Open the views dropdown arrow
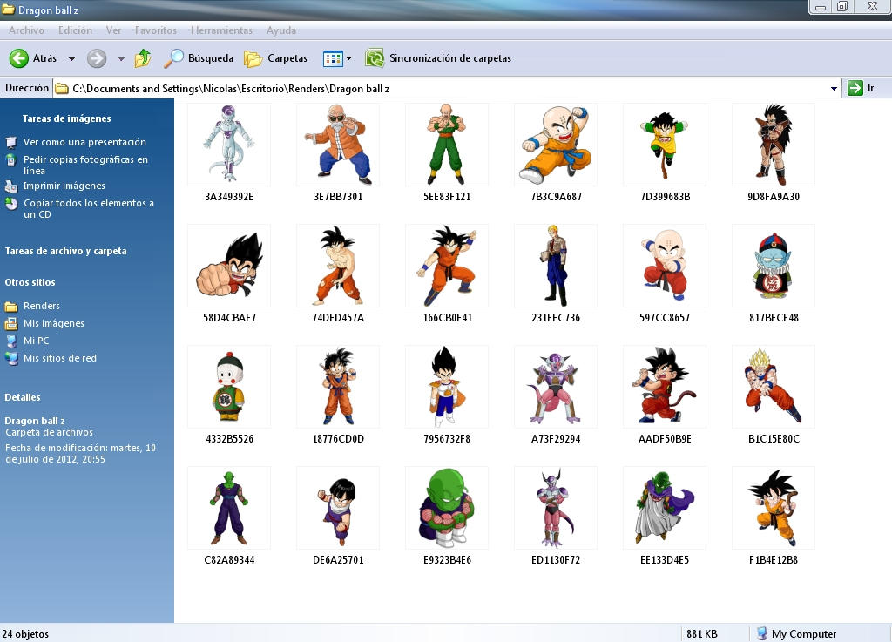Image resolution: width=892 pixels, height=642 pixels. tap(348, 58)
